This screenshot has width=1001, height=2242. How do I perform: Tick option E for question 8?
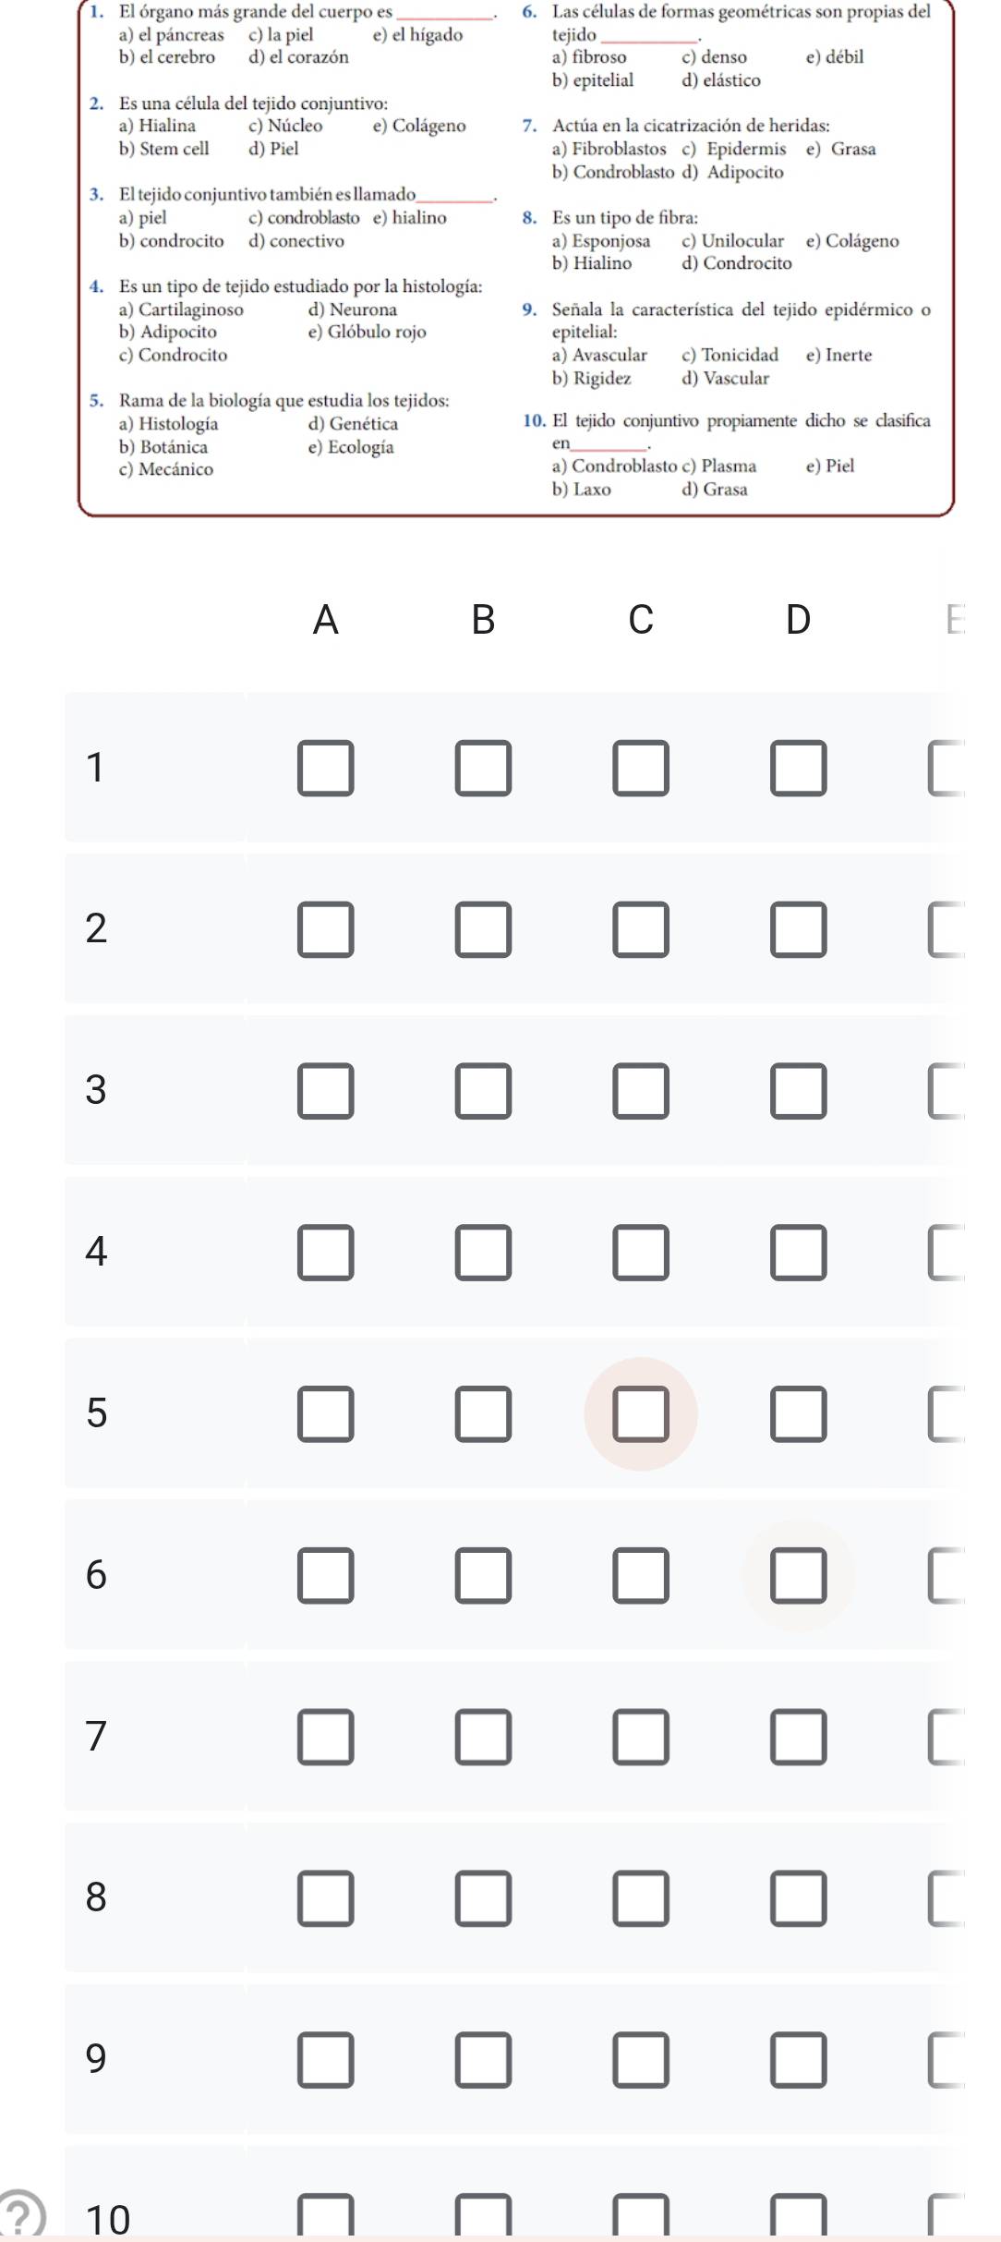(x=947, y=1898)
